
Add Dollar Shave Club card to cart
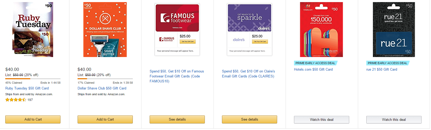pyautogui.click(x=105, y=119)
